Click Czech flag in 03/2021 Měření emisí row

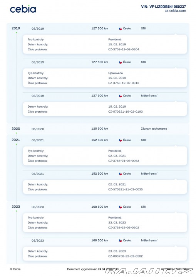pyautogui.click(x=121, y=174)
